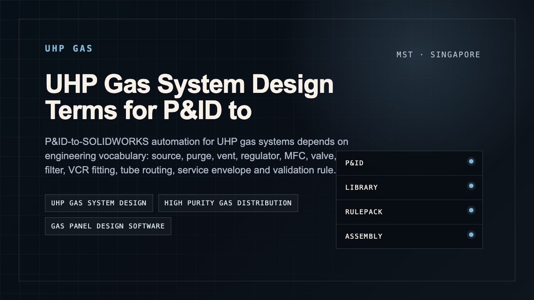This screenshot has width=534, height=300.
Task: Click the MST · SINGAPORE label
Action: tap(438, 55)
